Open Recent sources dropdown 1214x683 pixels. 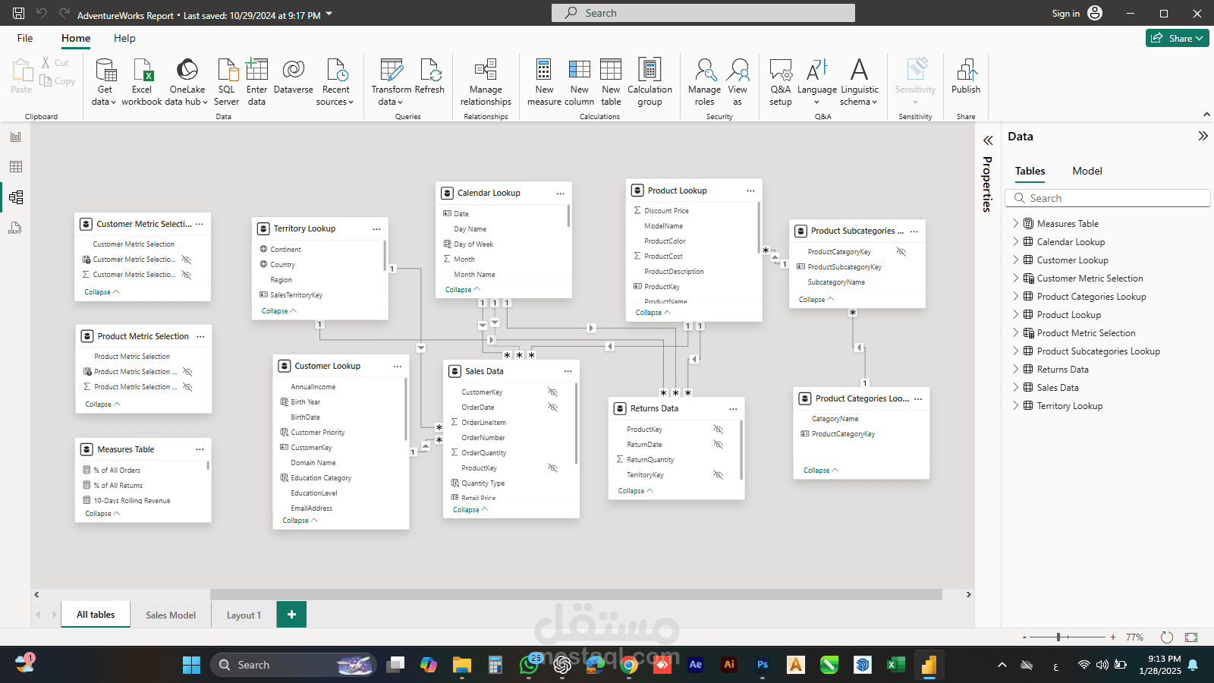[x=335, y=82]
